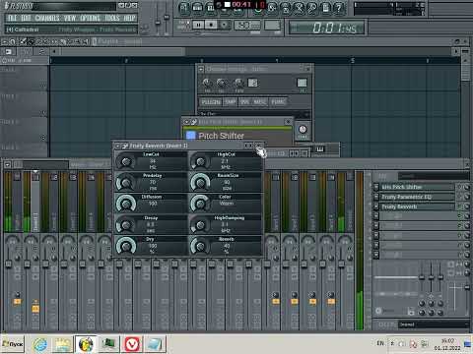Open the FILE menu

tap(12, 18)
